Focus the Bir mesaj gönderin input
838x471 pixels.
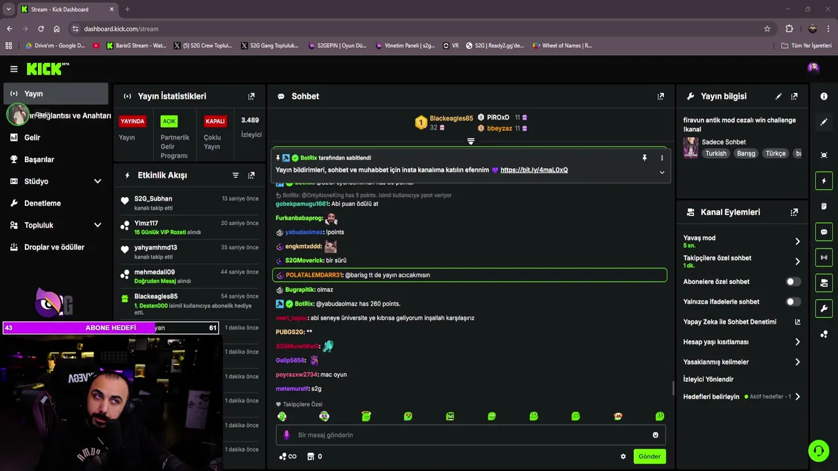pos(470,435)
